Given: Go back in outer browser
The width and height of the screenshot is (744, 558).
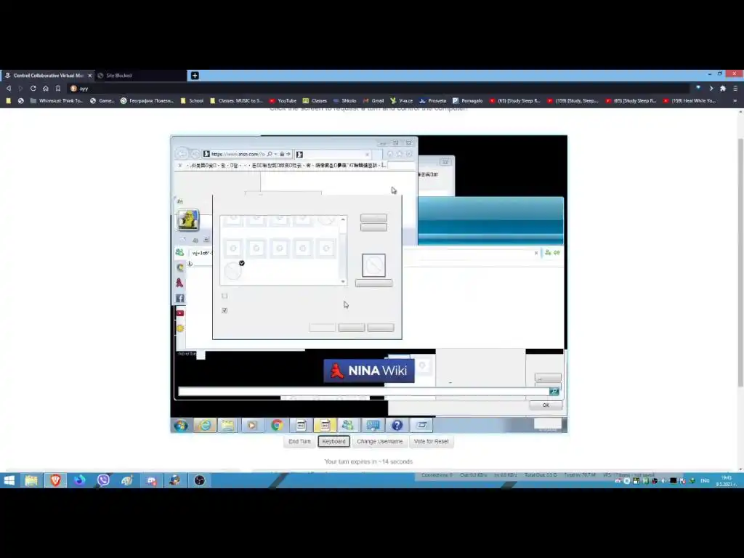Looking at the screenshot, I should pos(9,88).
